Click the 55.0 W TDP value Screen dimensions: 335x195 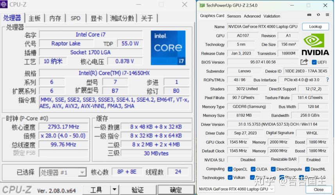click(x=130, y=43)
